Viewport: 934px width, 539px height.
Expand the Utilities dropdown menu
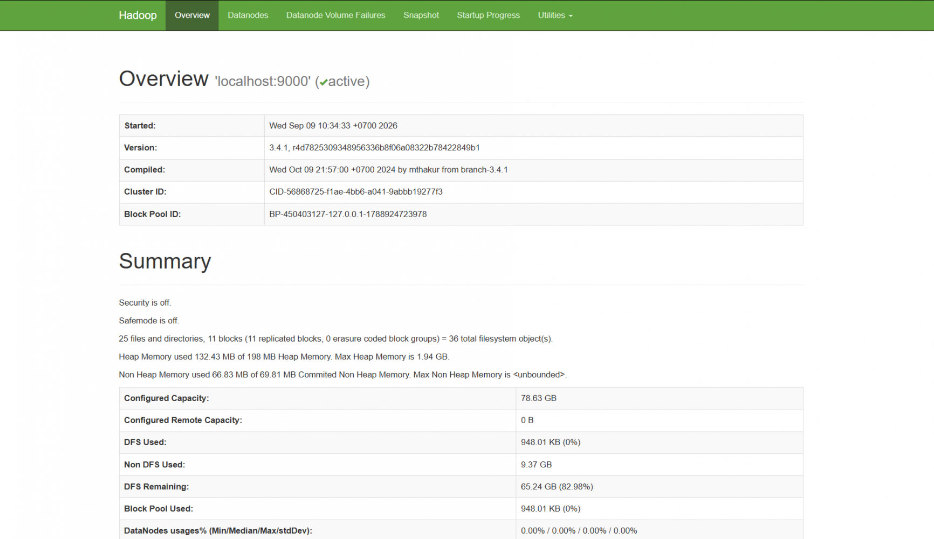click(555, 15)
